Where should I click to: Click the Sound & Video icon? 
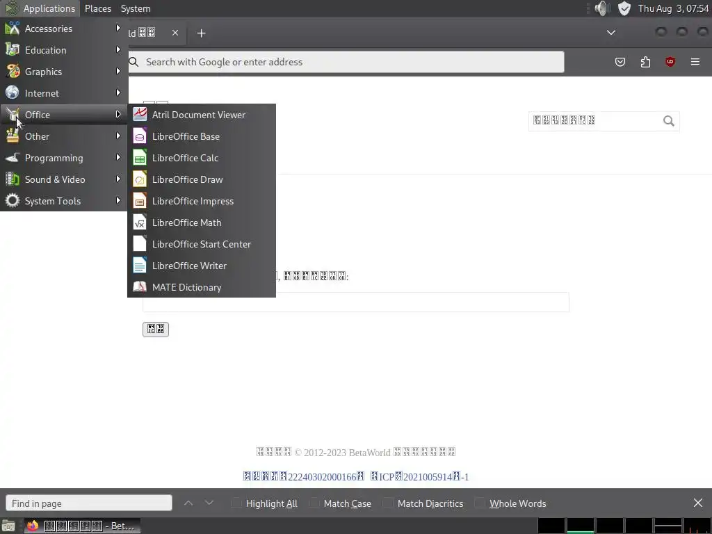point(13,179)
